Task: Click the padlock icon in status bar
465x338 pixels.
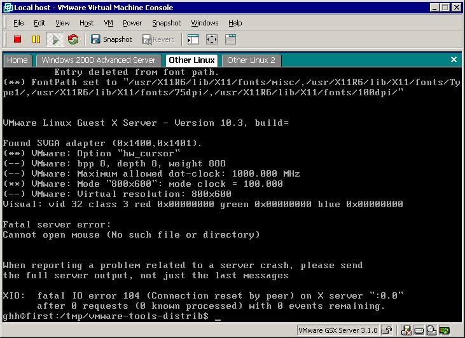Action: click(386, 330)
